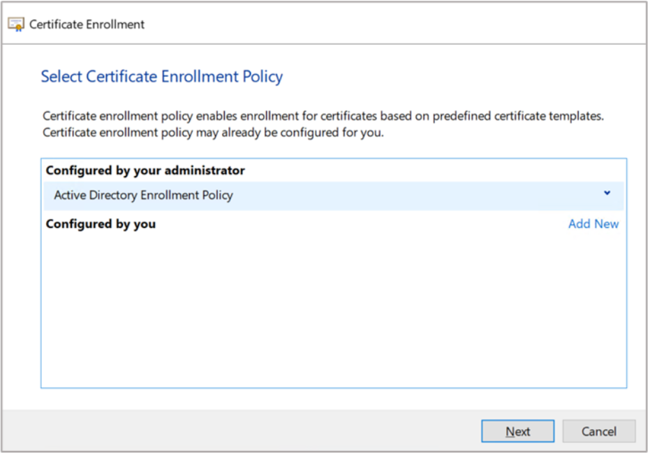Screen dimensions: 648x453
Task: Click blank space right of administrator section header
Action: click(x=433, y=171)
